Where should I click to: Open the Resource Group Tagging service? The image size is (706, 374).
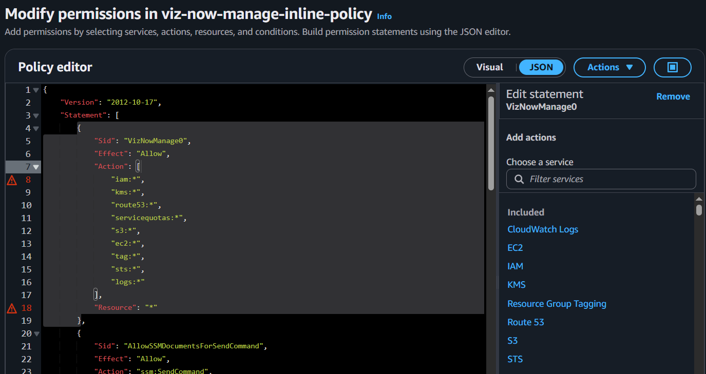557,304
